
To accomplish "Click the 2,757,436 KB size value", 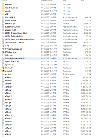I will [x=86, y=128].
